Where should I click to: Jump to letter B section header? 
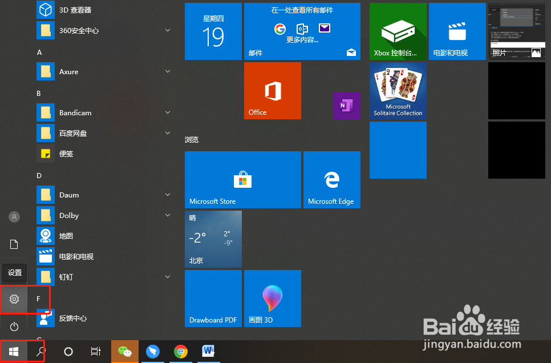coord(39,94)
